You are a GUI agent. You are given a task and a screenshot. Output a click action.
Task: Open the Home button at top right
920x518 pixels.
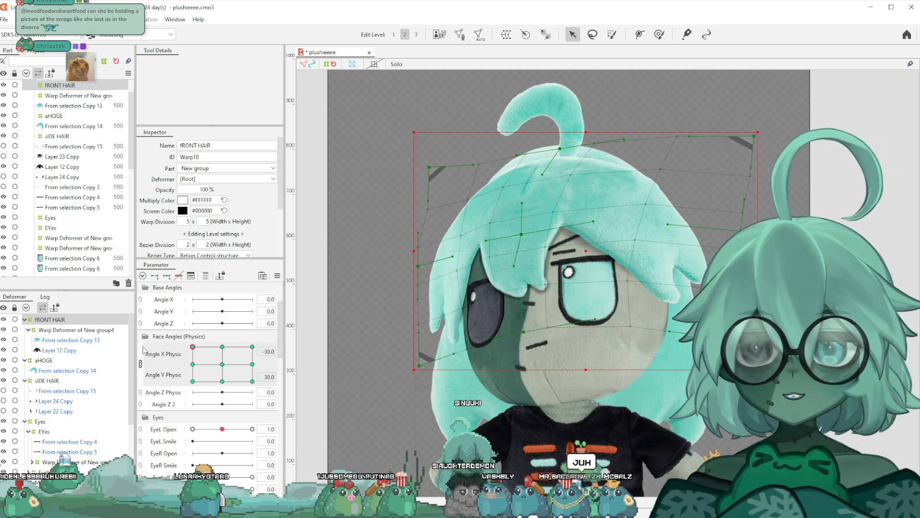906,35
